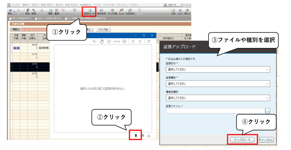Open the 電帳法種別 dropdown
This screenshot has height=150, width=291.
coord(218,98)
